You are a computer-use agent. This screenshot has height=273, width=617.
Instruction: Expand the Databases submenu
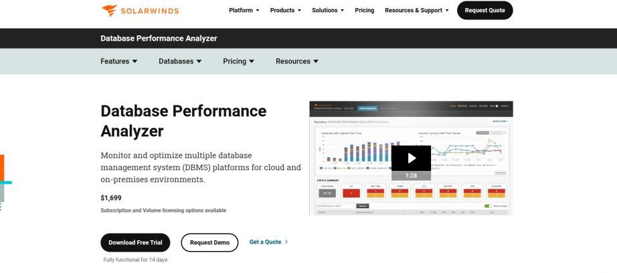180,61
